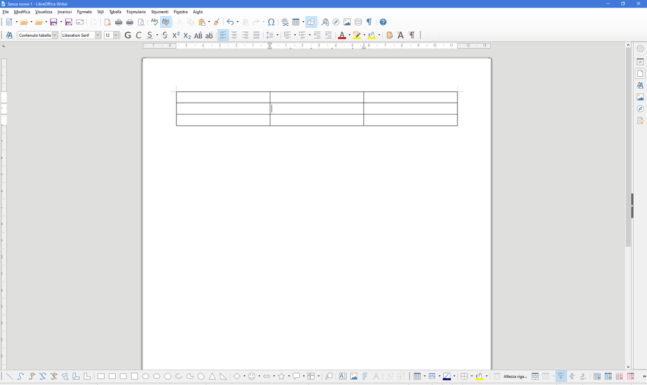This screenshot has width=647, height=385.
Task: Open the Aiuto menu
Action: [x=198, y=12]
